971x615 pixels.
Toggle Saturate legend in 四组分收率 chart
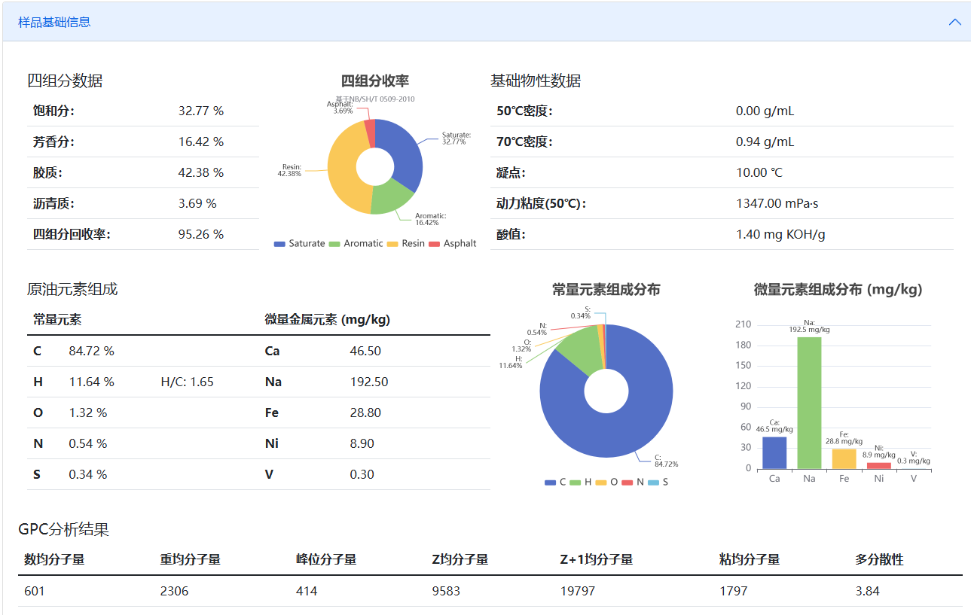click(x=299, y=244)
